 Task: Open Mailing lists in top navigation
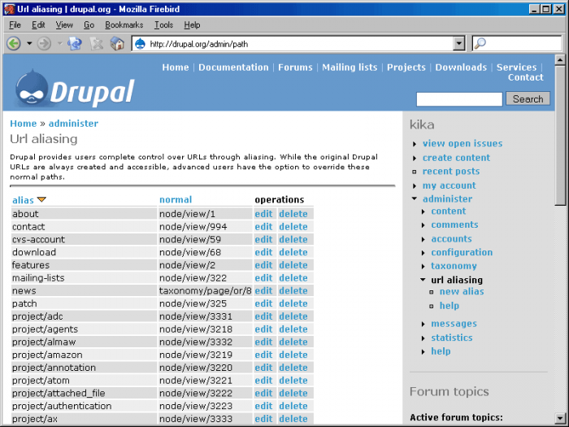350,68
